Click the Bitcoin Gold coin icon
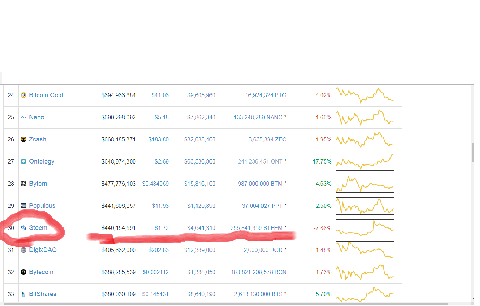The image size is (480, 306). 24,95
